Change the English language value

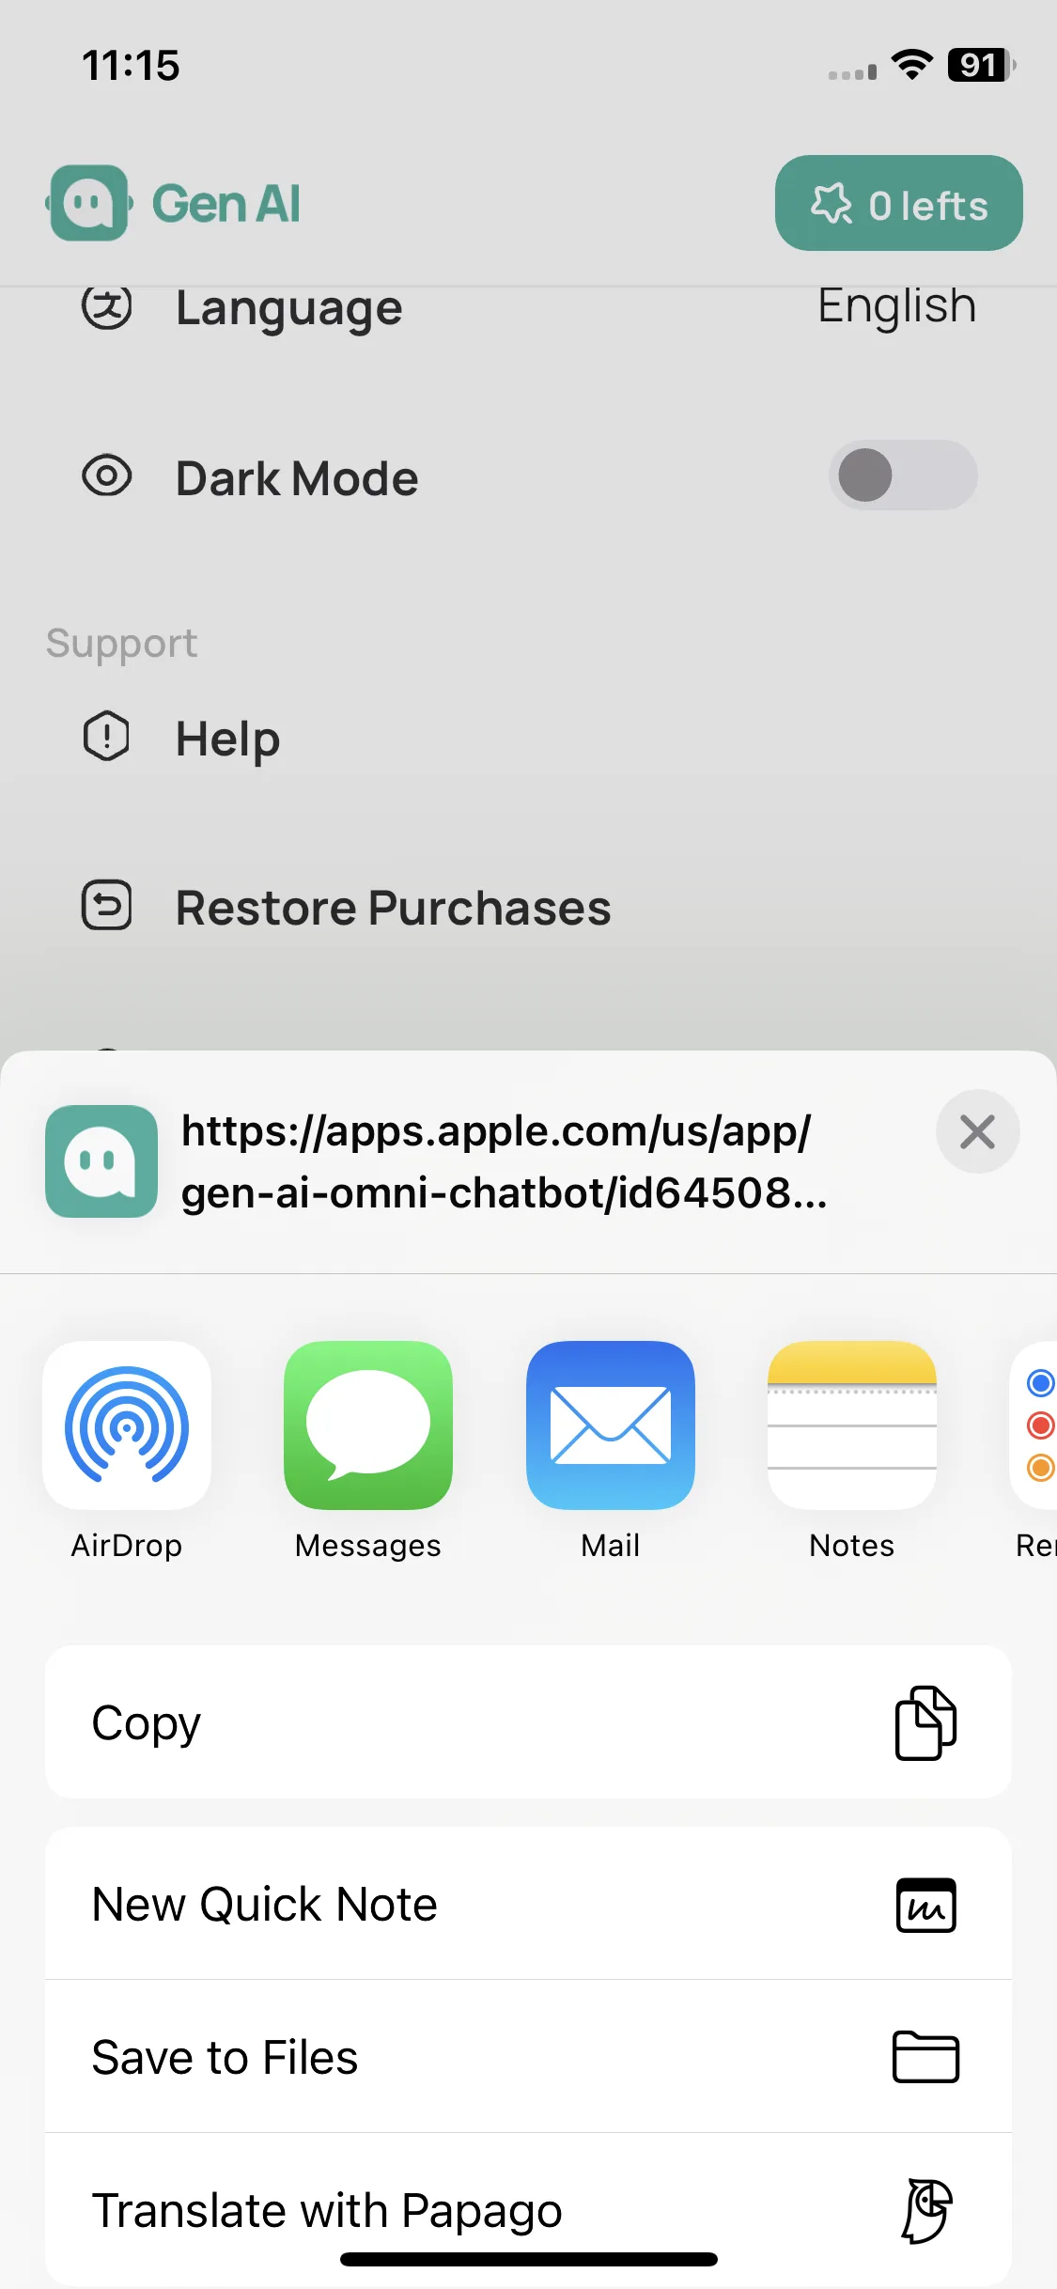(896, 307)
